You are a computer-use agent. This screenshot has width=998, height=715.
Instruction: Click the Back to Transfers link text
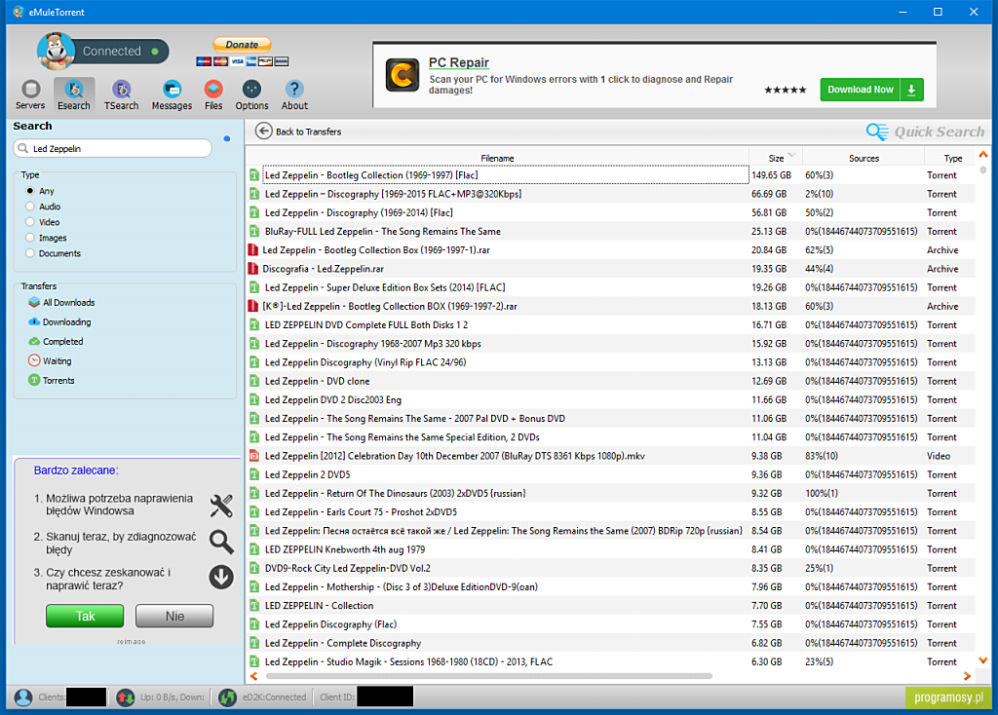pyautogui.click(x=308, y=132)
